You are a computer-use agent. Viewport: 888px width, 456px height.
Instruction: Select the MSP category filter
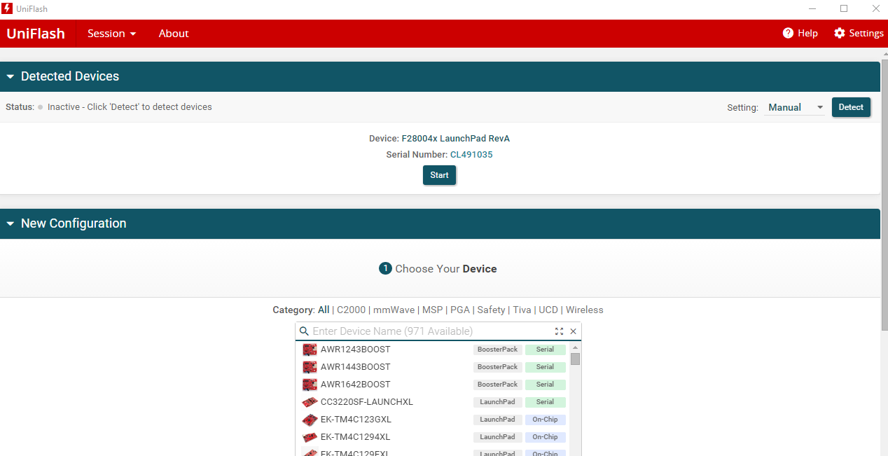point(432,310)
